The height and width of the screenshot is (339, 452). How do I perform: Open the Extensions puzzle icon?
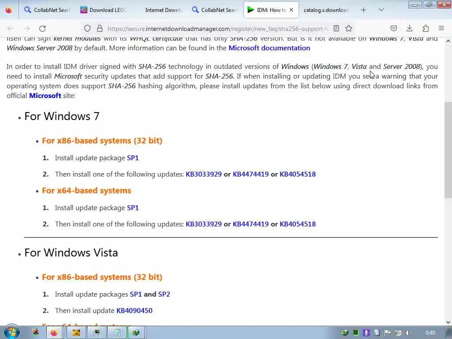coord(426,28)
